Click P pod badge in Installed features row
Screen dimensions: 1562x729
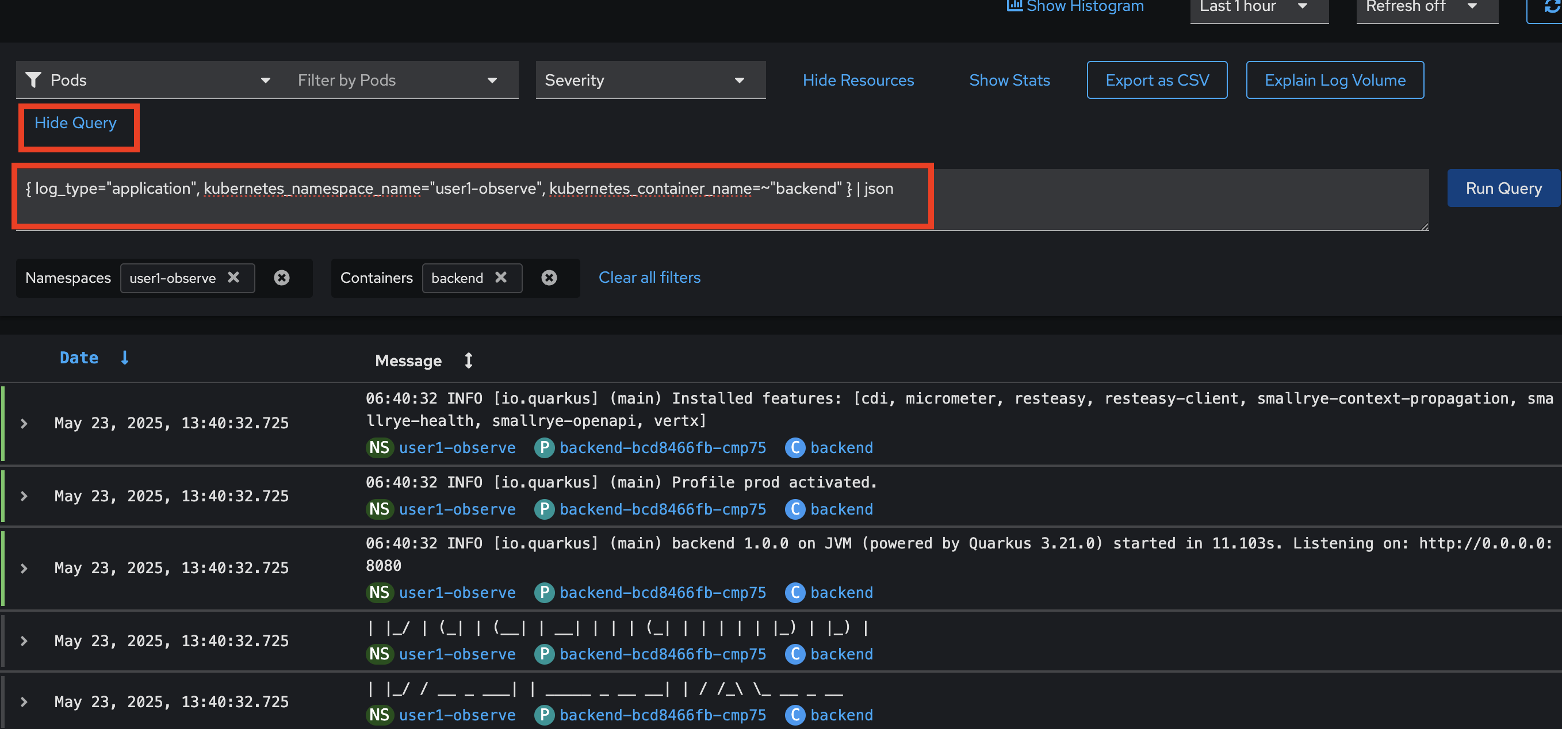click(544, 448)
